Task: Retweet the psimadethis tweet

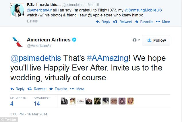Action: coord(123,22)
